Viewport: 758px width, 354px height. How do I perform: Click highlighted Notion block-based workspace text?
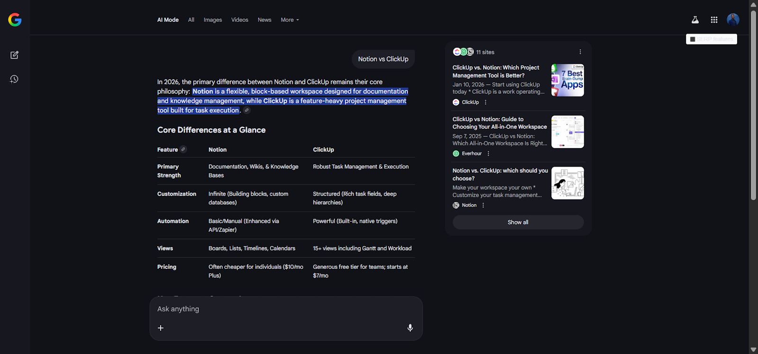point(283,101)
